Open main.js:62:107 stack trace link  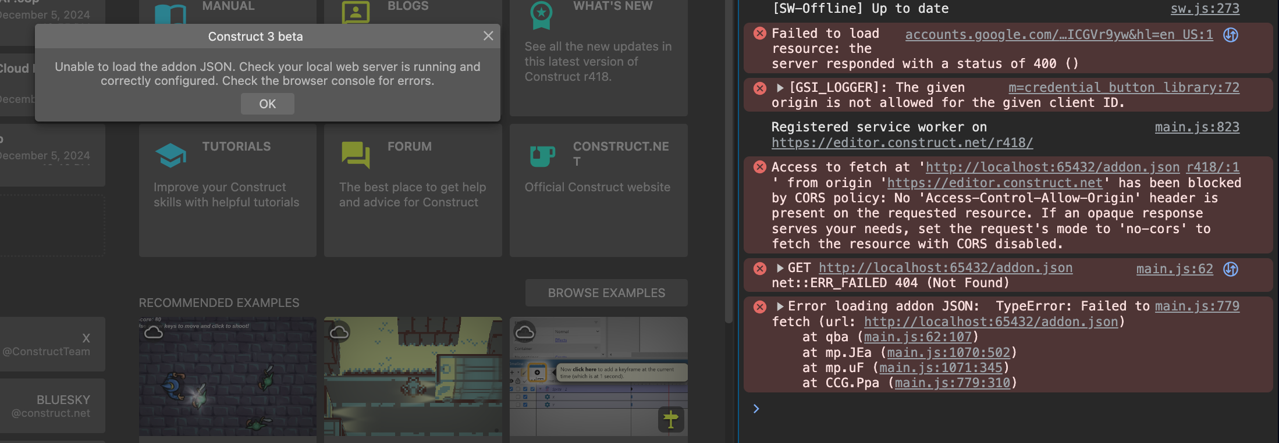[918, 337]
